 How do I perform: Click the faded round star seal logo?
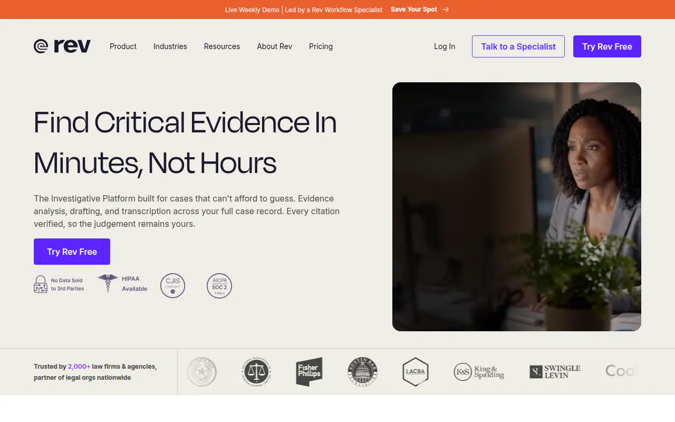pyautogui.click(x=201, y=372)
